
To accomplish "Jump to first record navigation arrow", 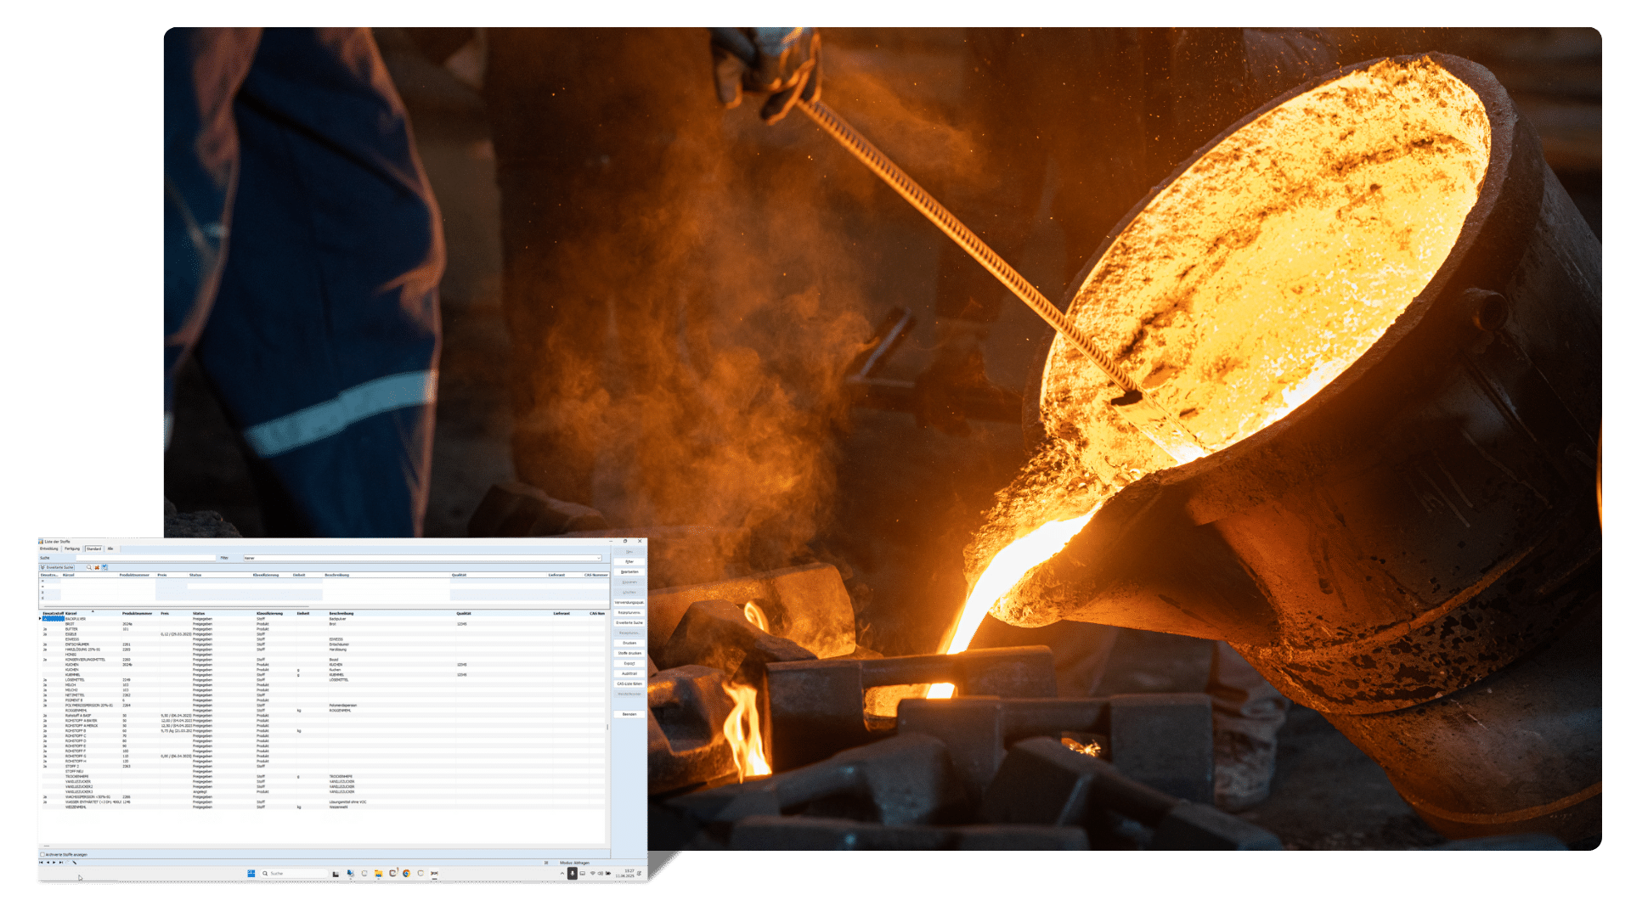I will pos(41,863).
